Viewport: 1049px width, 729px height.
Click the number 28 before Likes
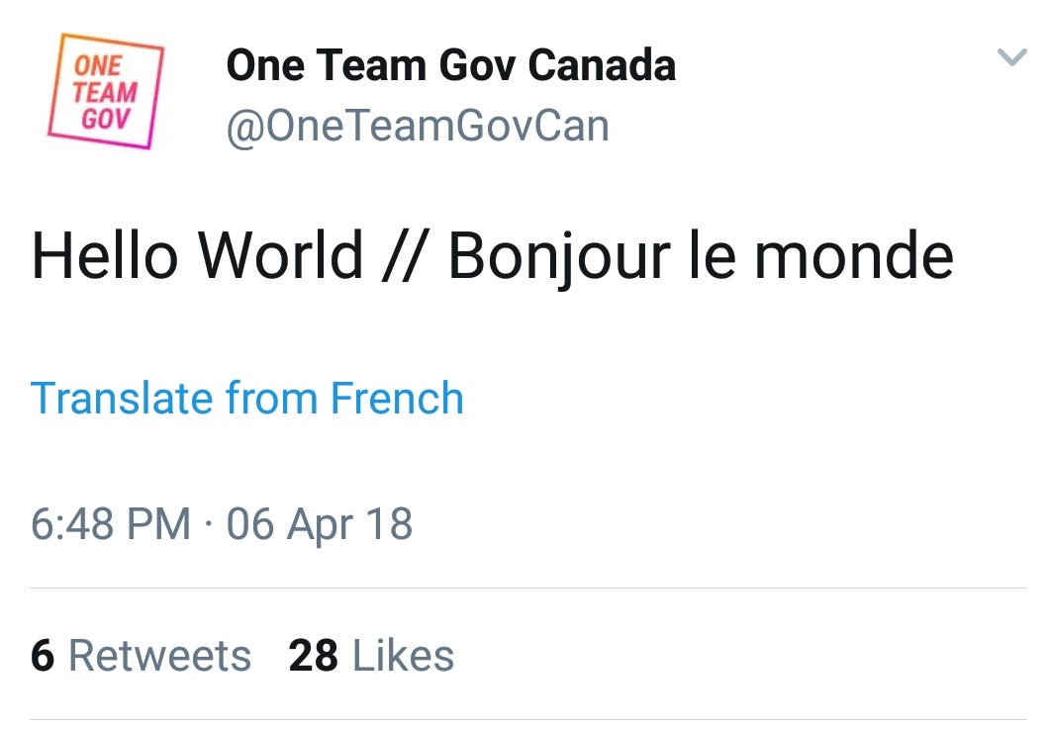point(313,655)
